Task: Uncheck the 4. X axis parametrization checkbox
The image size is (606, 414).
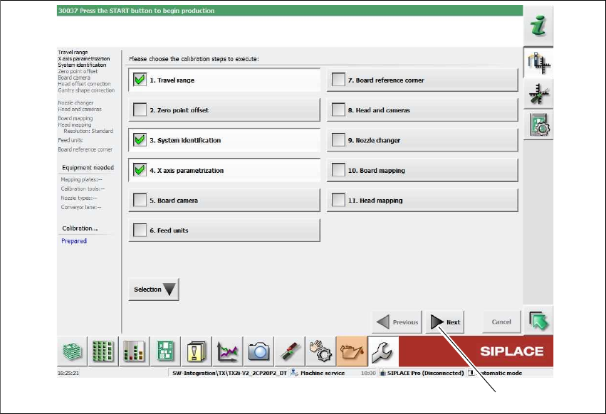Action: (x=140, y=170)
